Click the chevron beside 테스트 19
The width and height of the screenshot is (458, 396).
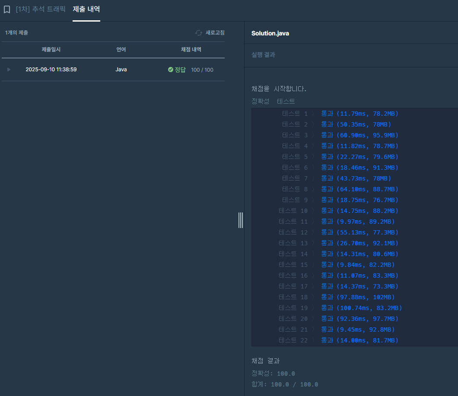(x=314, y=308)
